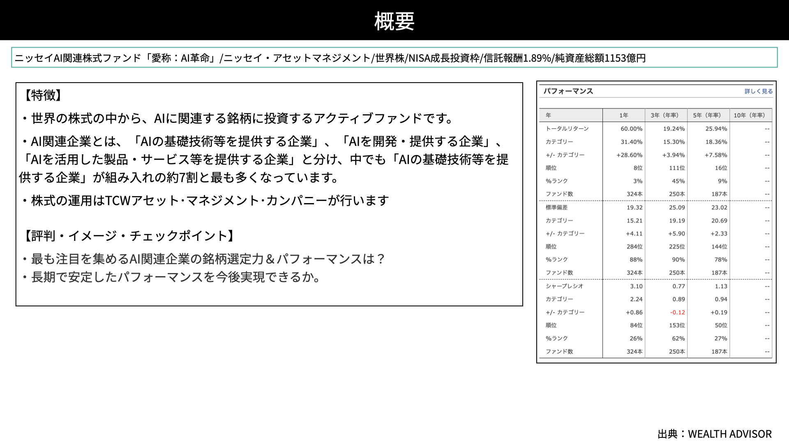Screen dimensions: 789x444
Task: Click the 111位 rank cell
Action: 677,168
